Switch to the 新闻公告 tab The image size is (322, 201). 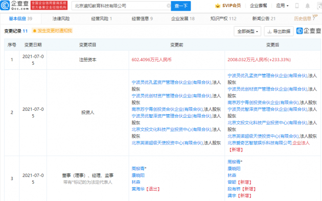pos(264,19)
